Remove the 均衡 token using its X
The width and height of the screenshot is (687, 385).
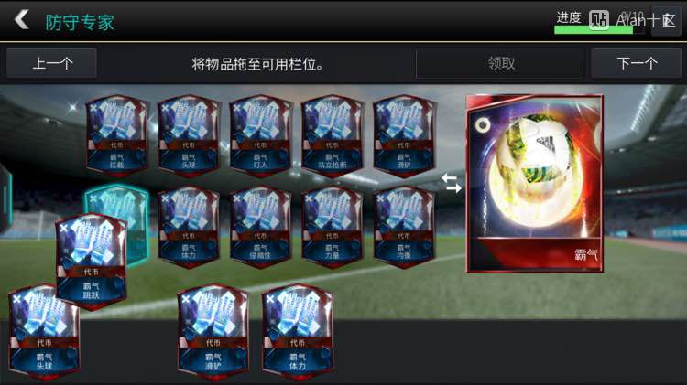[381, 198]
